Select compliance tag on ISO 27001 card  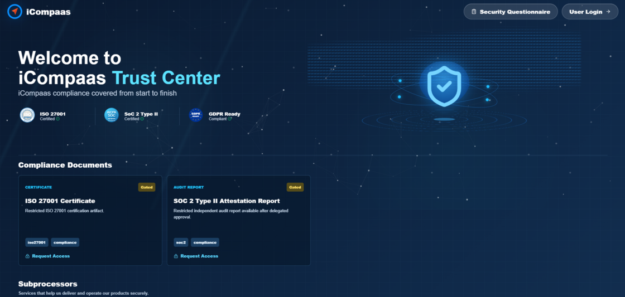click(65, 242)
